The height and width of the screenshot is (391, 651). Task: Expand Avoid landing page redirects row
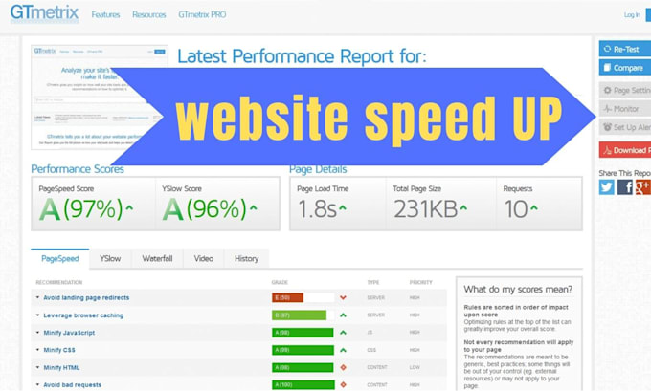click(x=37, y=297)
